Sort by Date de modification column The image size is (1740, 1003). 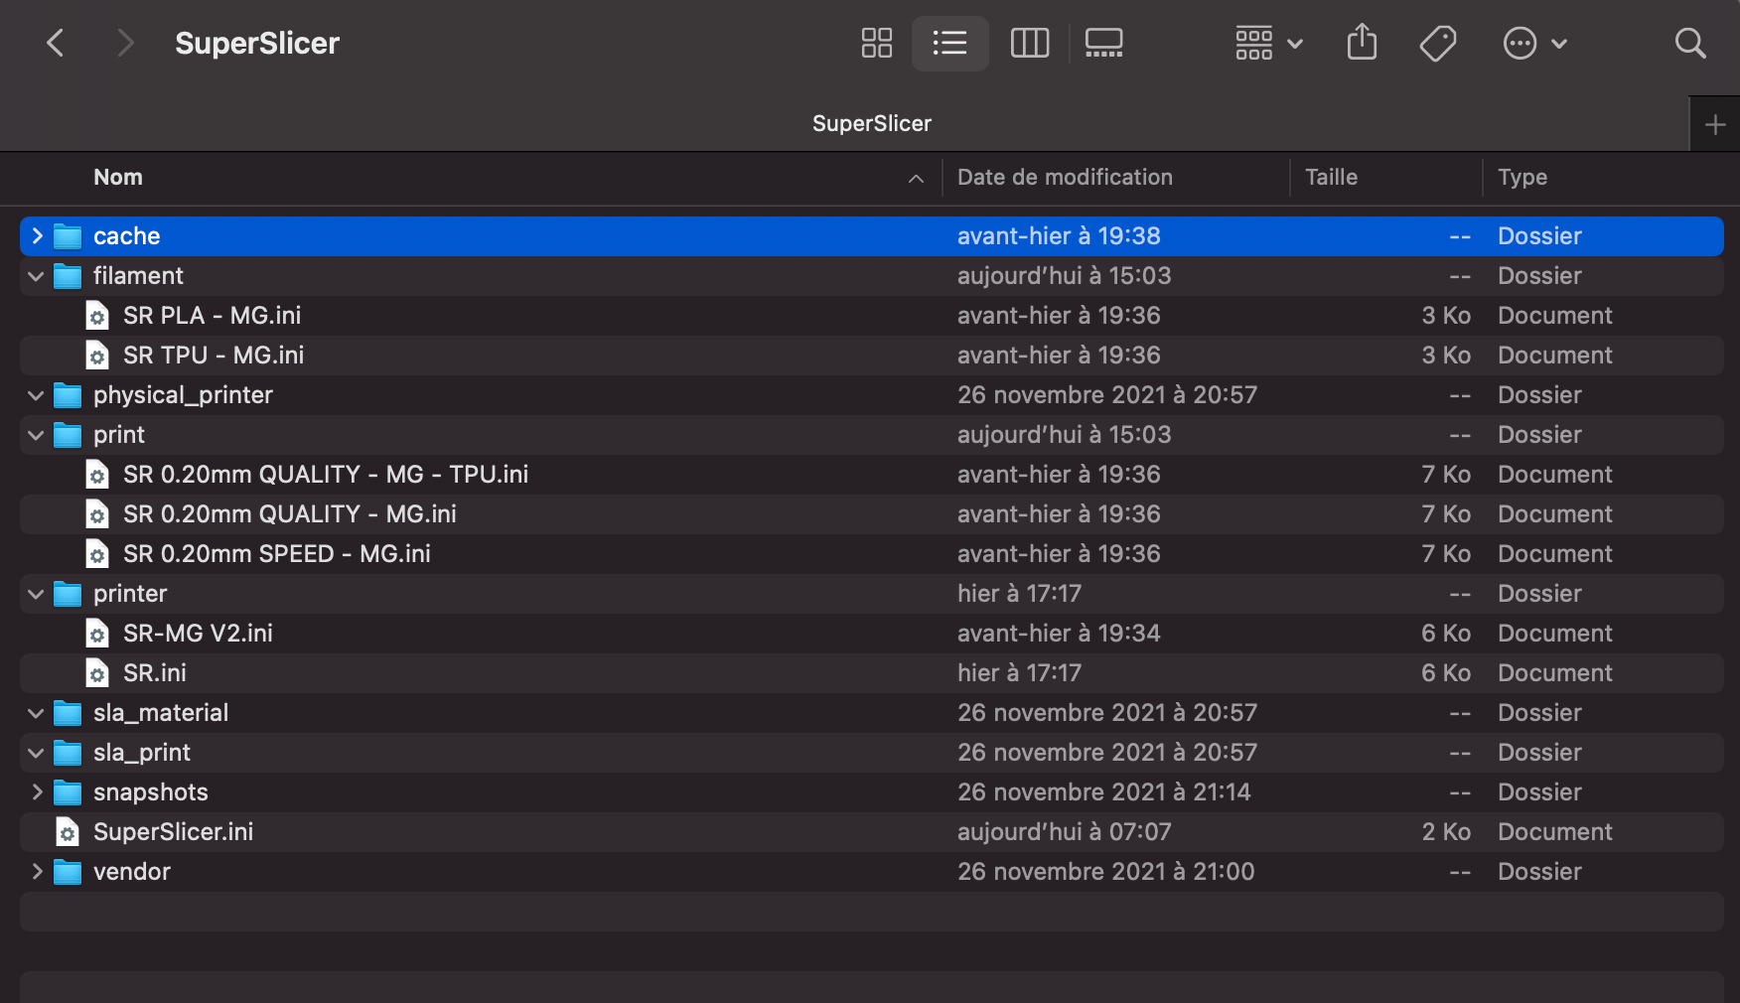point(1065,177)
